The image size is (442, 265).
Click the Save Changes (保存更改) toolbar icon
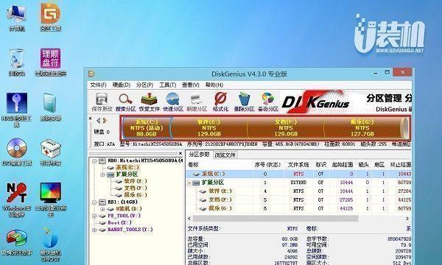pyautogui.click(x=102, y=102)
